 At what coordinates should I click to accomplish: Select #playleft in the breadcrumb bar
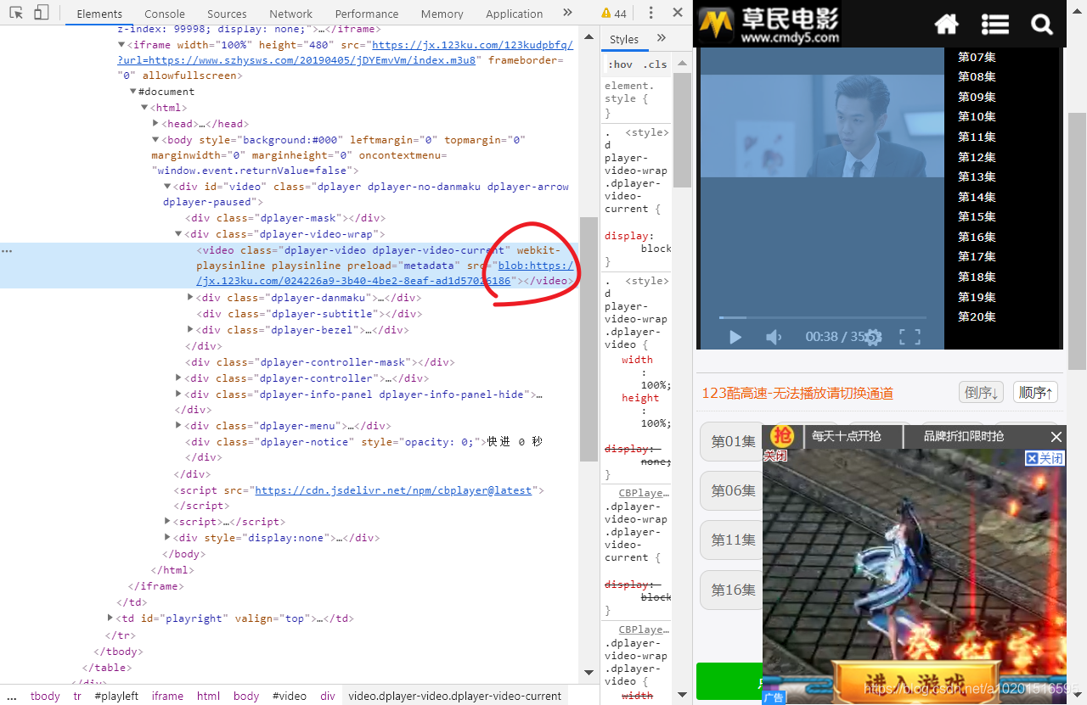[x=116, y=696]
